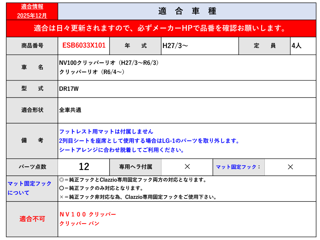Image resolution: width=320 pixels, height=240 pixels.
Task: Click the 年式 label cell
Action: (135, 46)
